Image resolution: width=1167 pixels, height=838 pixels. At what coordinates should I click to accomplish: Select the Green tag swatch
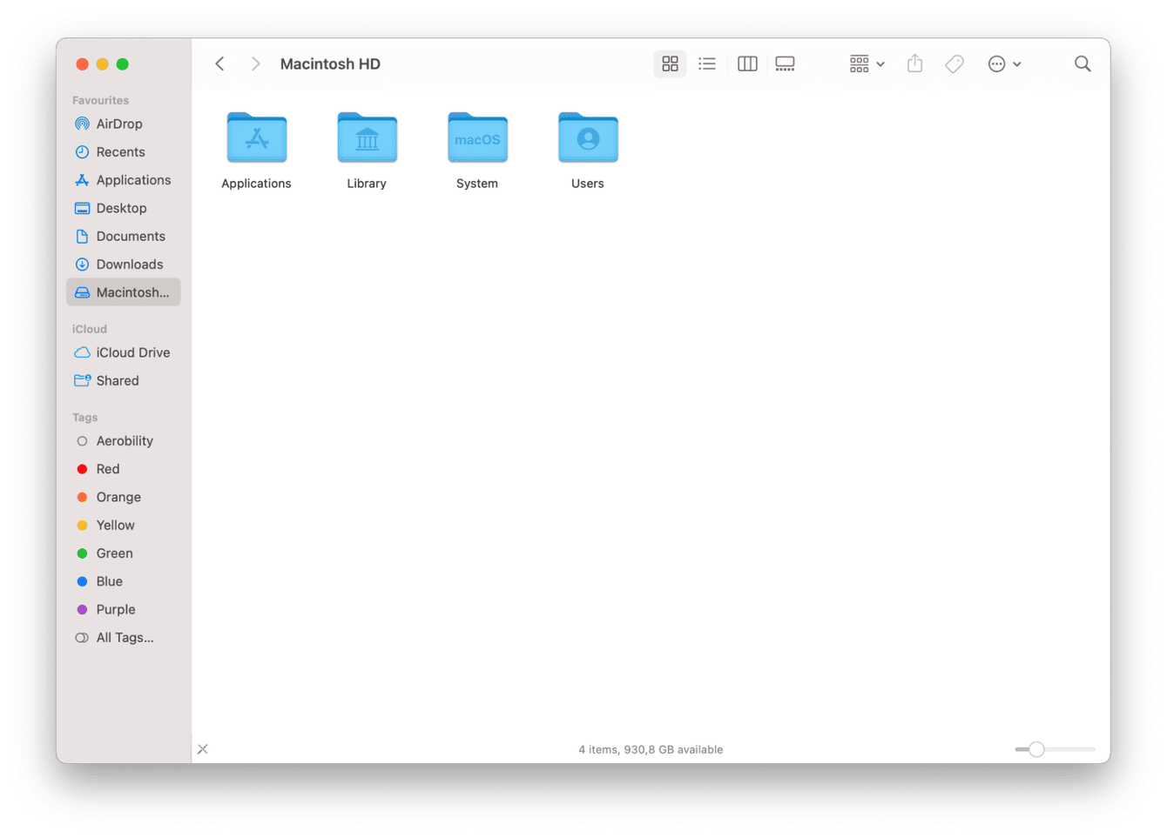coord(83,553)
